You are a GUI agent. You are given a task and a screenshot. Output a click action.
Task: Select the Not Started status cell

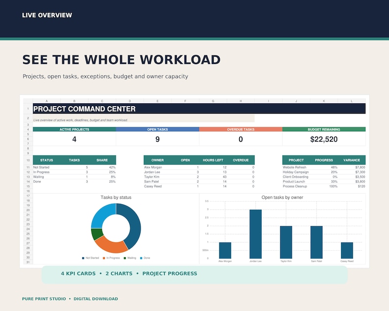click(x=47, y=167)
